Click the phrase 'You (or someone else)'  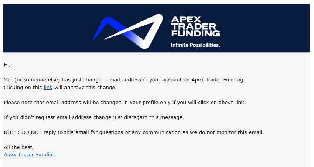point(32,80)
